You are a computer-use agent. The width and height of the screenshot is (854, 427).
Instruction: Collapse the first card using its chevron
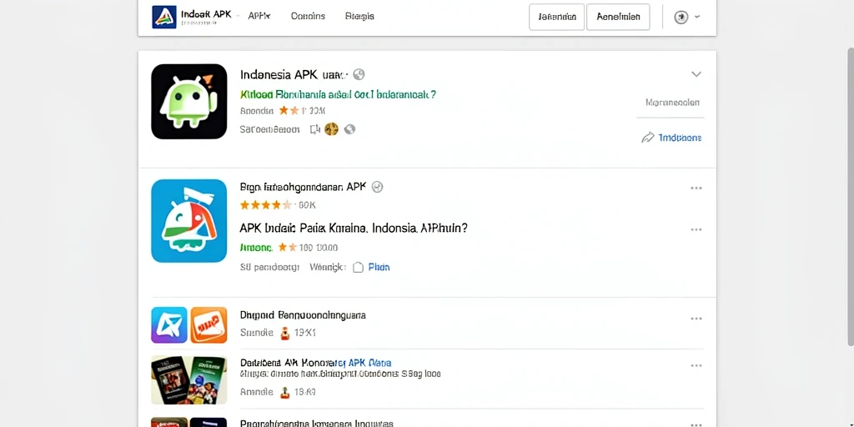tap(696, 74)
